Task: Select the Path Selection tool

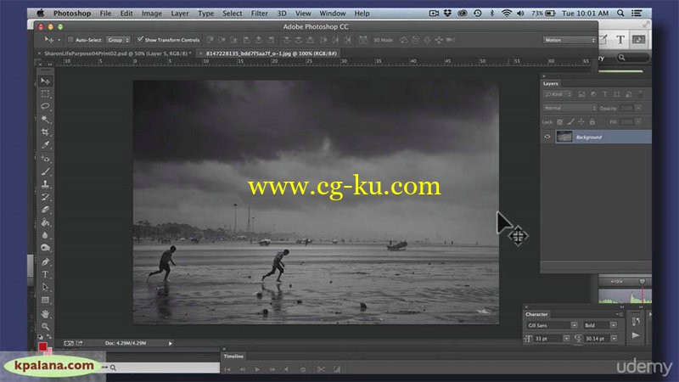Action: 45,287
